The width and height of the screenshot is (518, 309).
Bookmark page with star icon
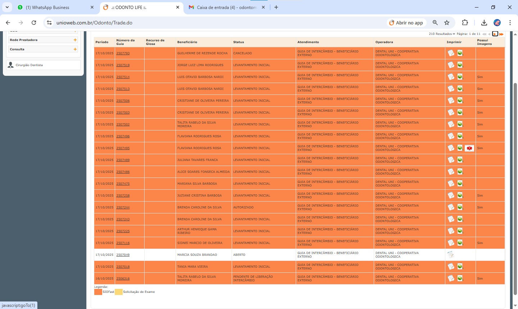[447, 23]
